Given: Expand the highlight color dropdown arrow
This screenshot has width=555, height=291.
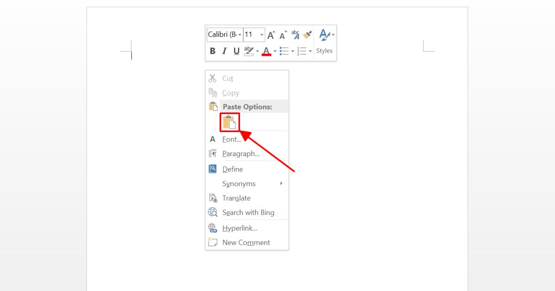Looking at the screenshot, I should tap(257, 51).
